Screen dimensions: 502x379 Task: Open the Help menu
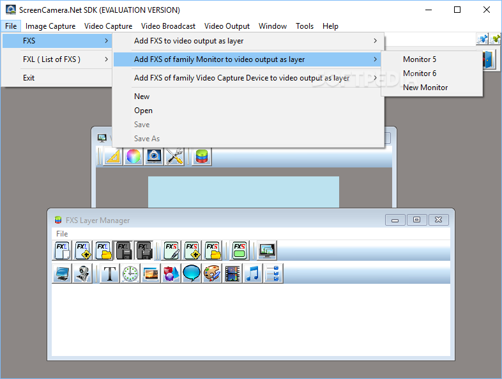point(330,26)
